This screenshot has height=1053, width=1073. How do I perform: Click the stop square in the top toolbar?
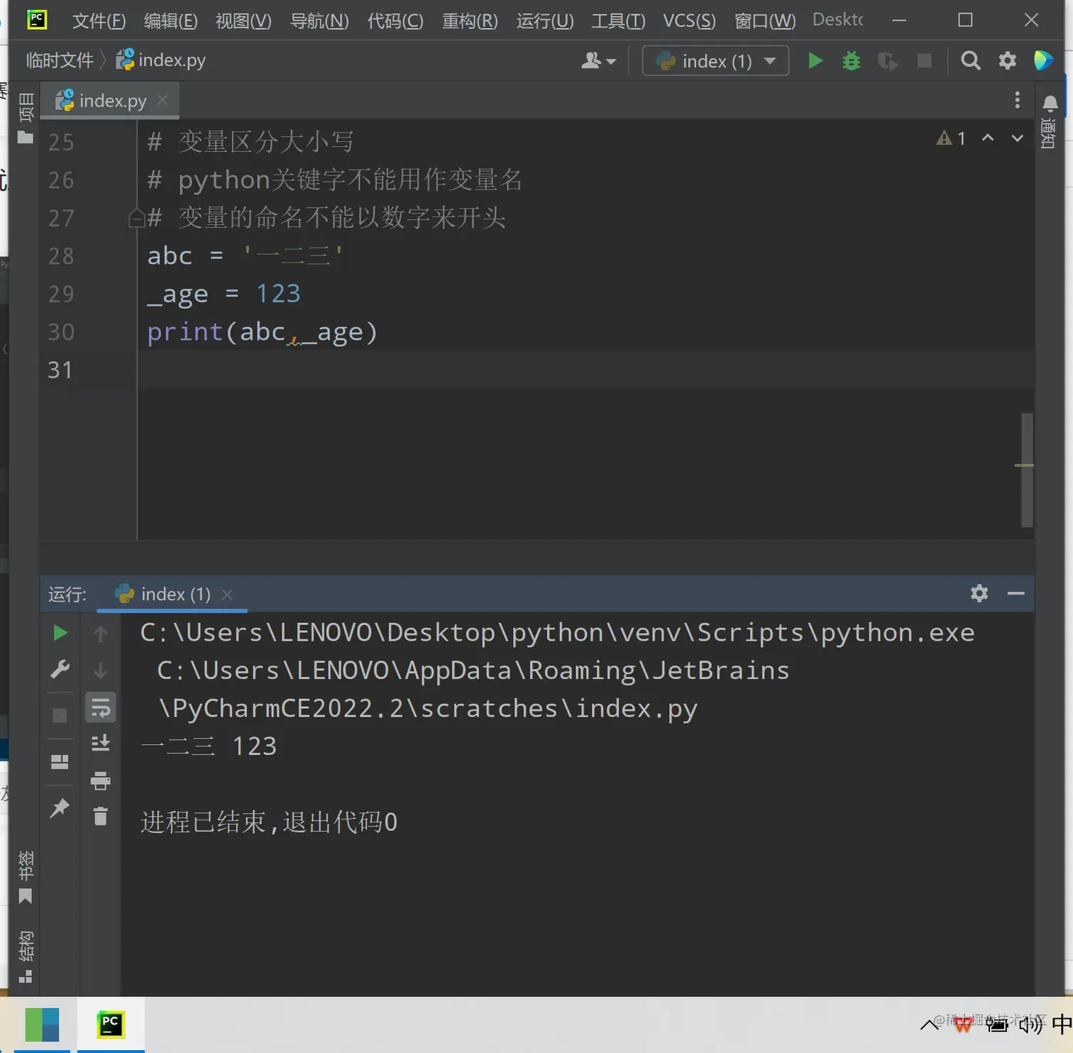point(924,61)
